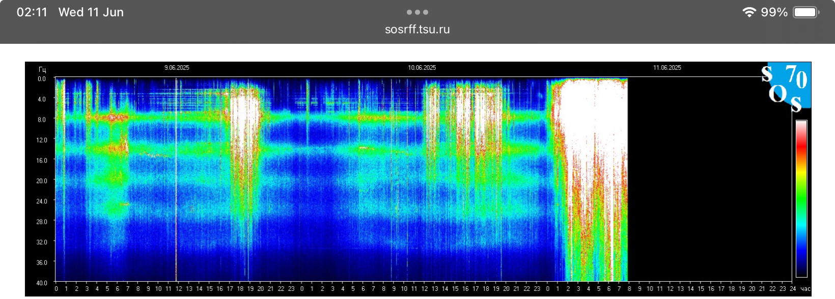Tap the 99% battery percentage

(774, 12)
